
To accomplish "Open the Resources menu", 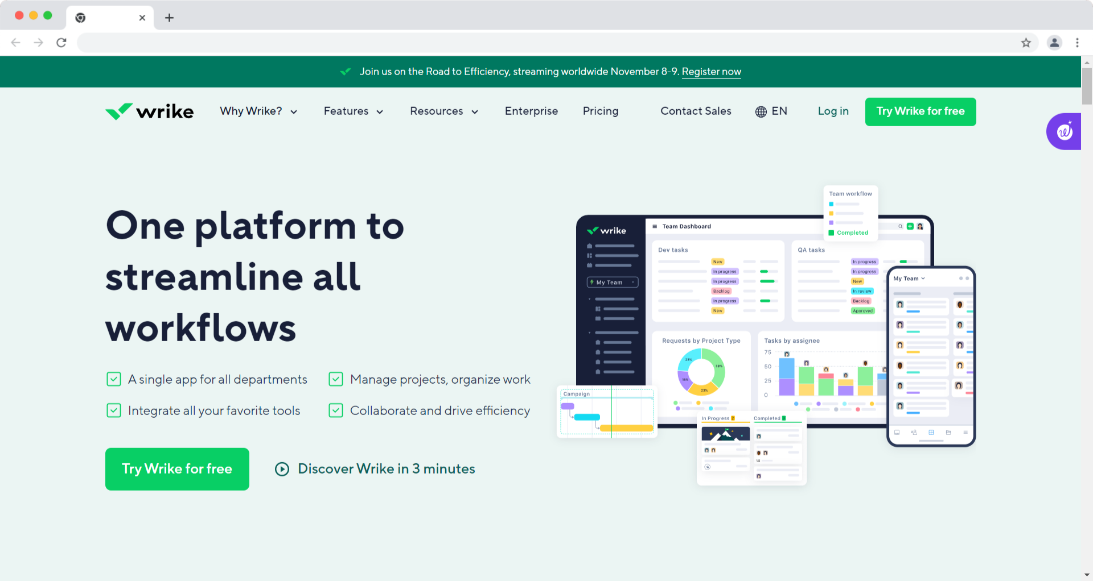I will pos(444,111).
